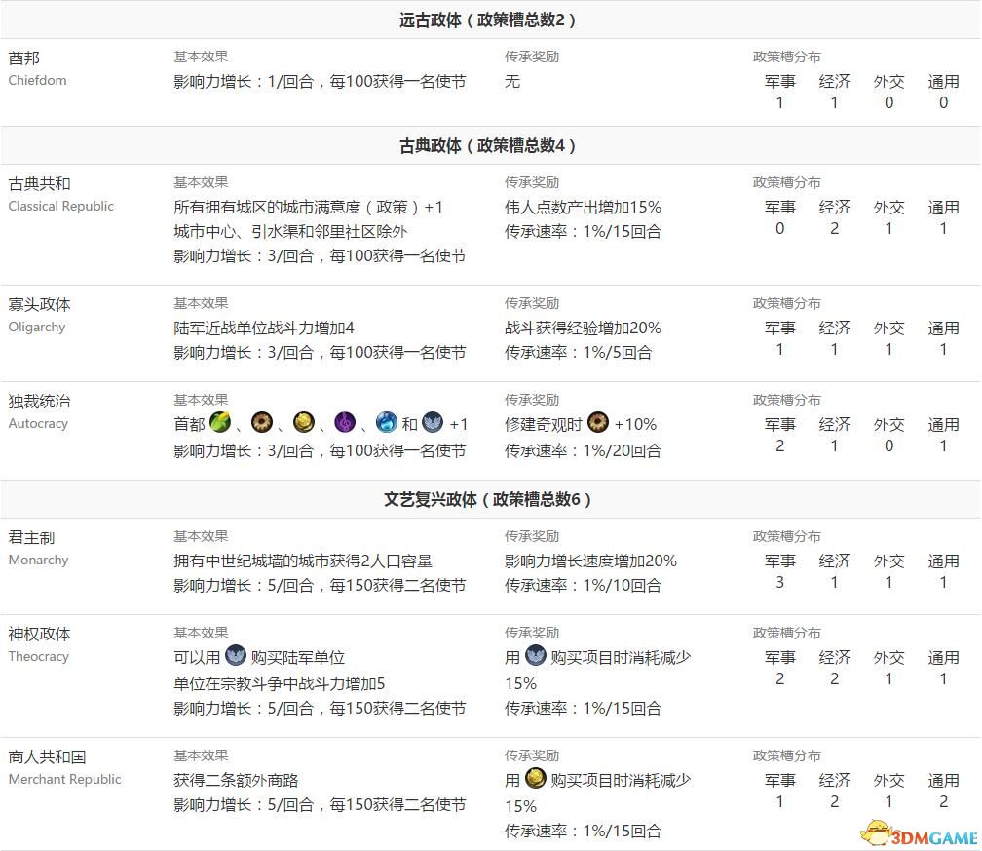The width and height of the screenshot is (982, 851).
Task: Select the government name 独裁统治
Action: click(x=39, y=402)
